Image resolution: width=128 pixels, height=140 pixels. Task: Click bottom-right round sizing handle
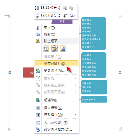120,129
